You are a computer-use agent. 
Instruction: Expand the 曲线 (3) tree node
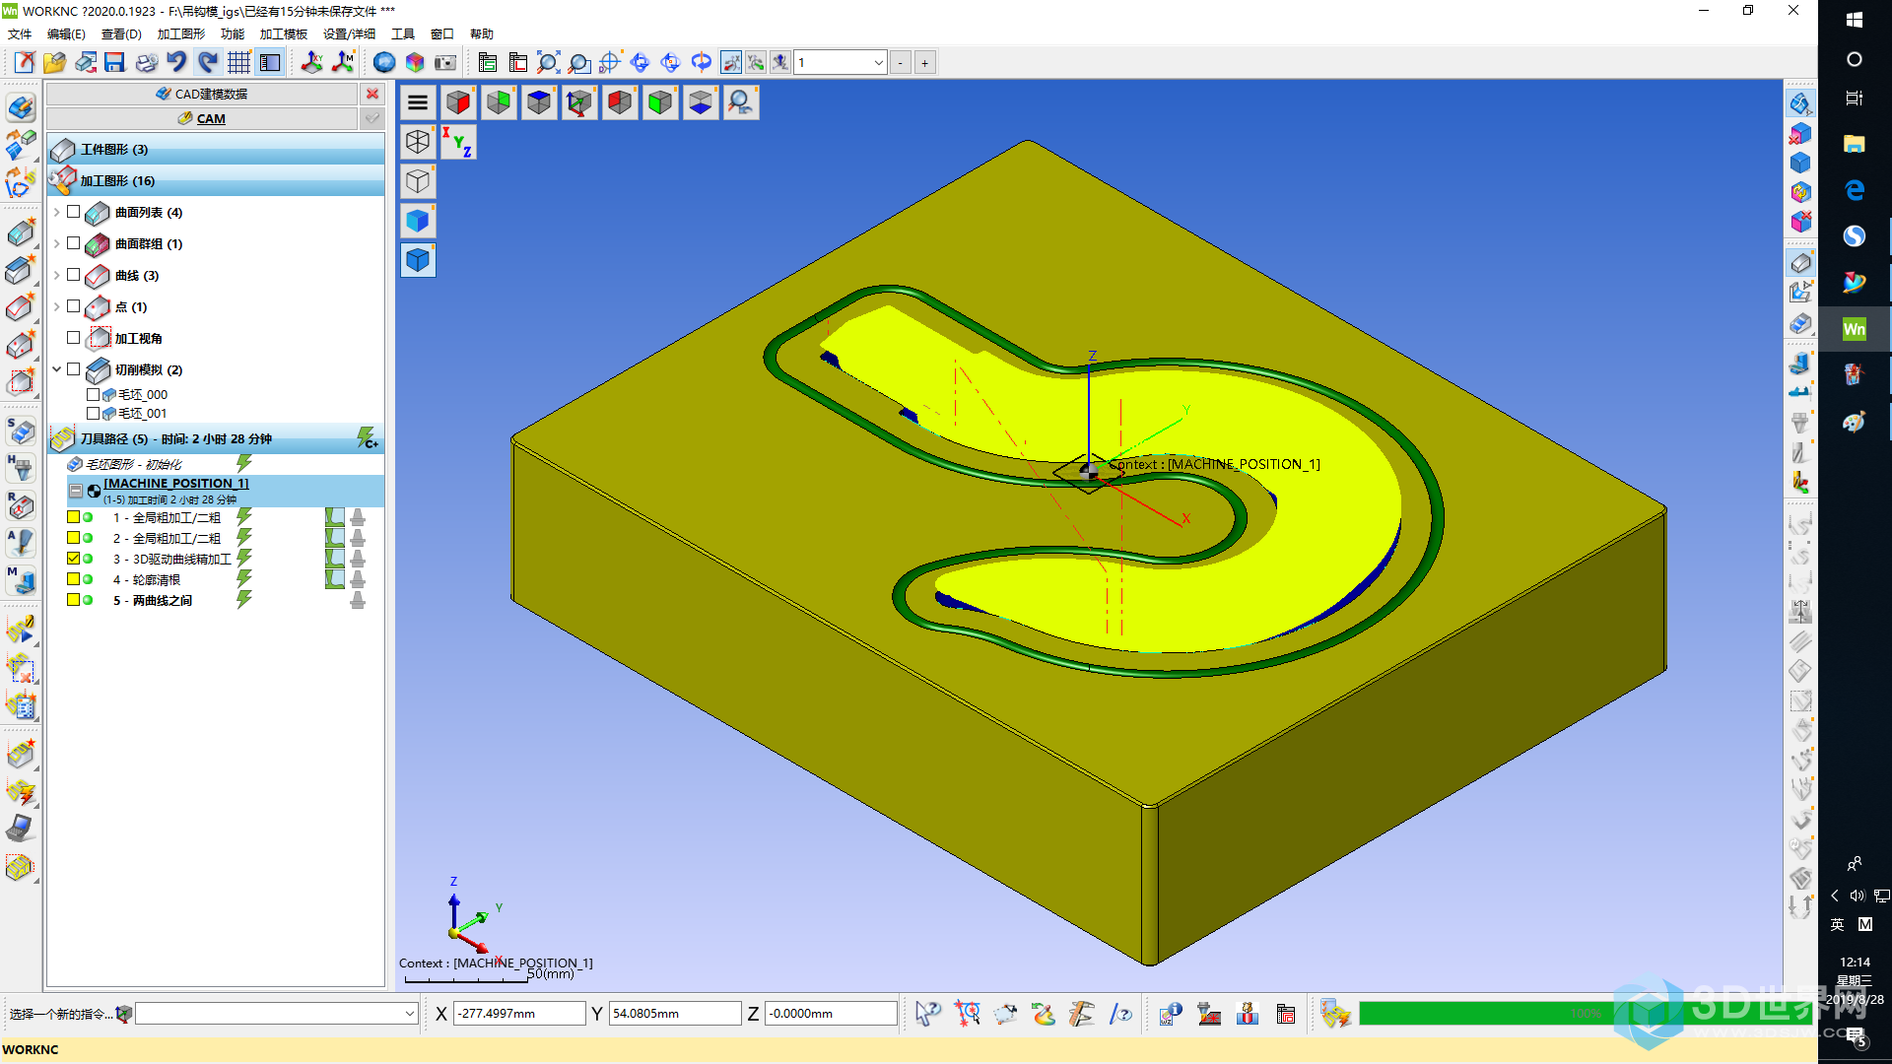pos(57,275)
